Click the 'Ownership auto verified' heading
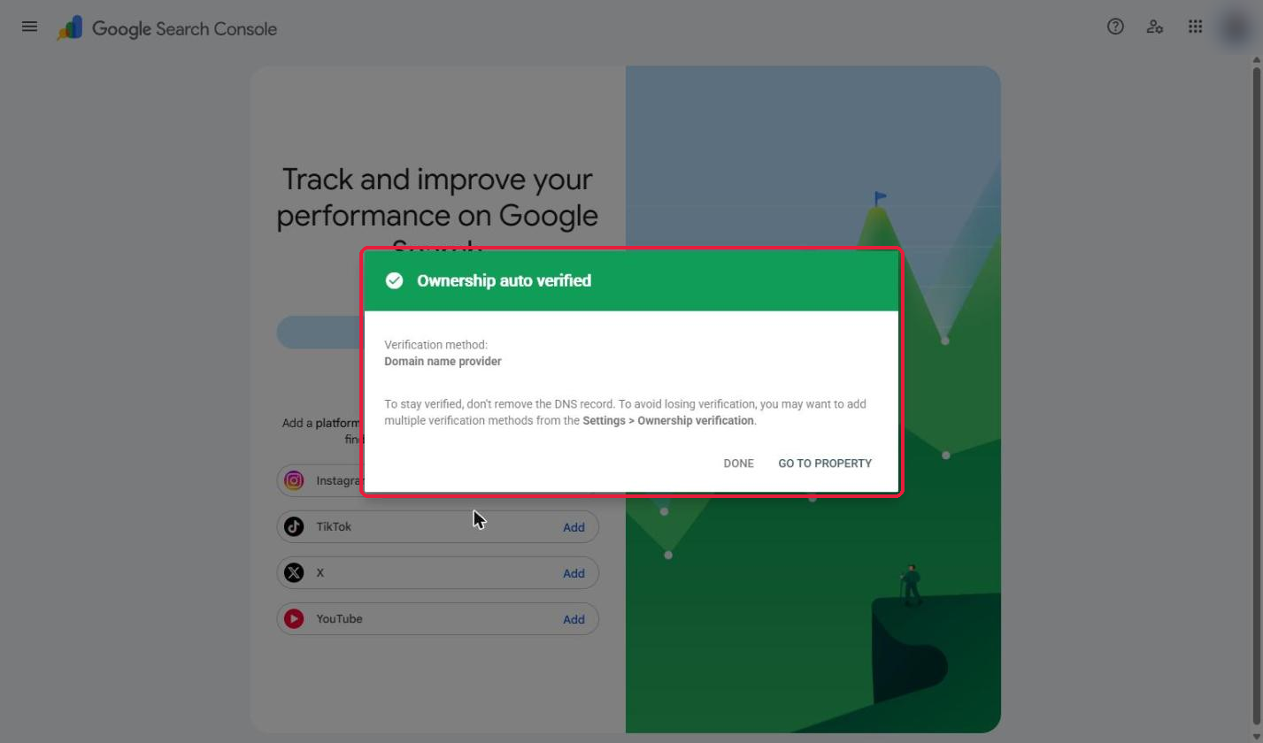1263x743 pixels. tap(504, 280)
